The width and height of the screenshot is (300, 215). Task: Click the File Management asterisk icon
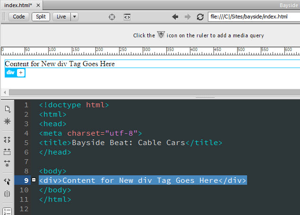[x=7, y=121]
